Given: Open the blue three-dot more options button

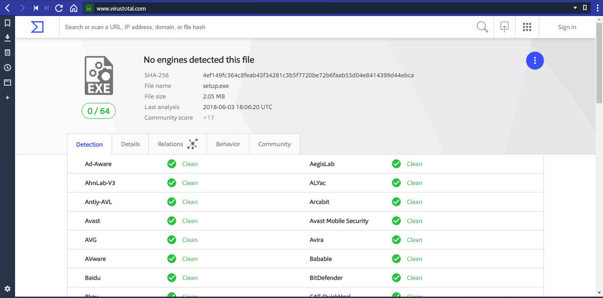Looking at the screenshot, I should point(535,61).
